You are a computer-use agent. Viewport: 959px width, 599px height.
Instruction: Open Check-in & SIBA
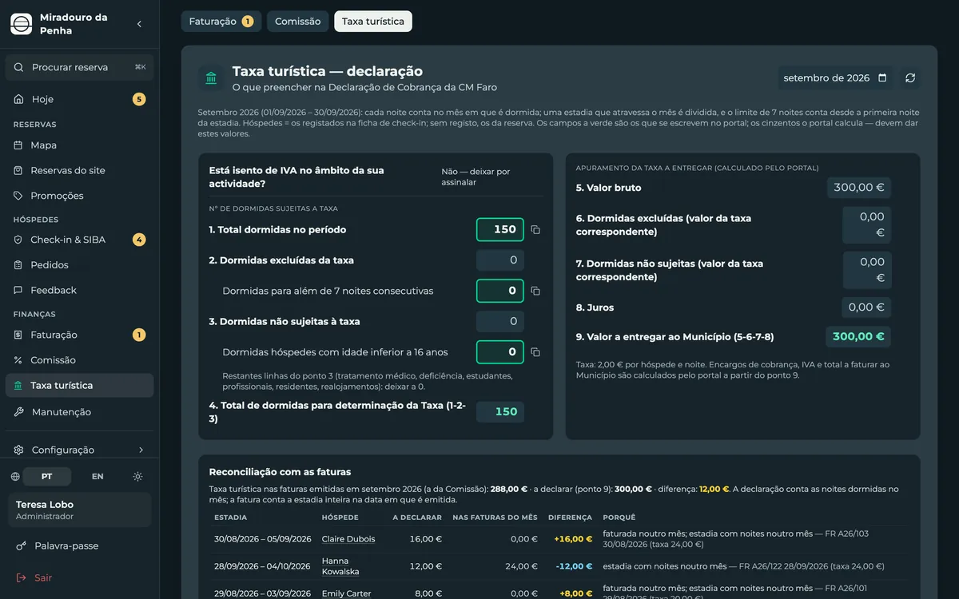[x=80, y=240]
